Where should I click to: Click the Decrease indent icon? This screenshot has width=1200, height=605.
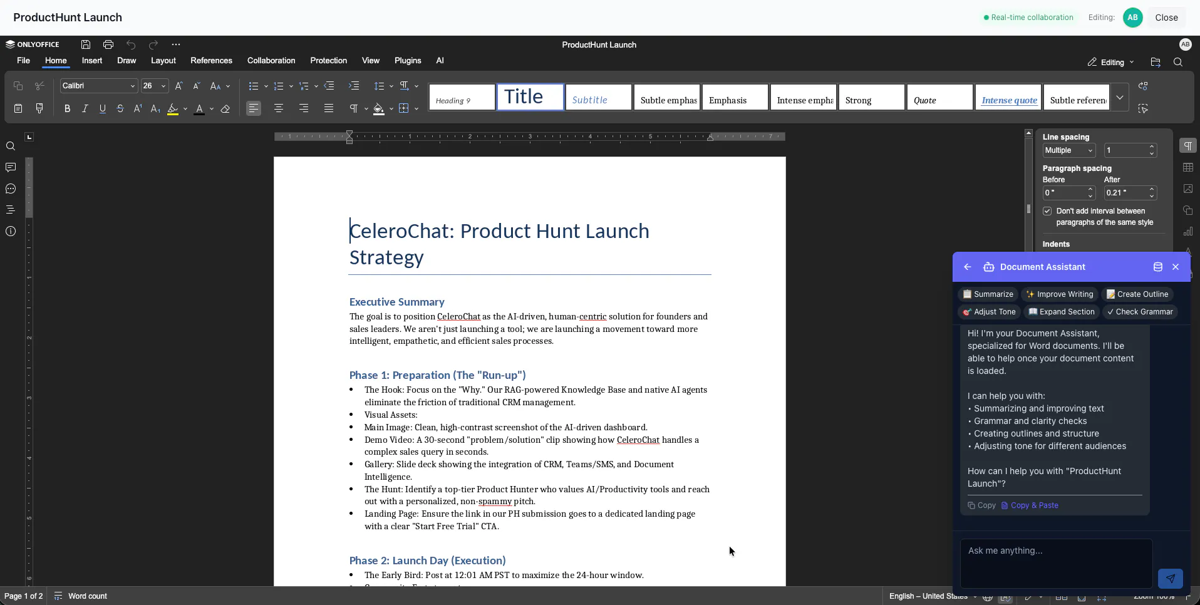[329, 86]
